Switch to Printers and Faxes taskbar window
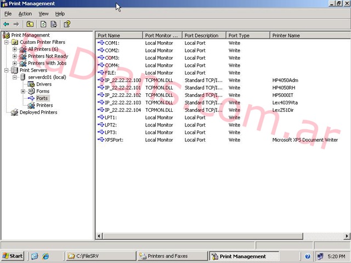 pos(171,256)
